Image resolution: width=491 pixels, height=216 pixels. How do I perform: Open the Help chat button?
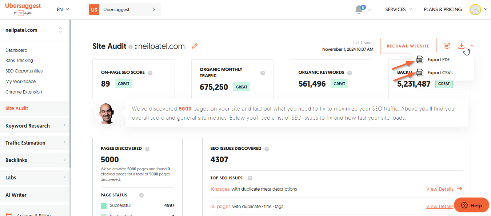[x=471, y=205]
